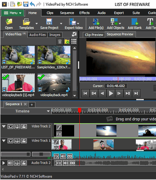Open fade transition icon on Video Track 2 clip
The image size is (156, 180).
[x=59, y=128]
